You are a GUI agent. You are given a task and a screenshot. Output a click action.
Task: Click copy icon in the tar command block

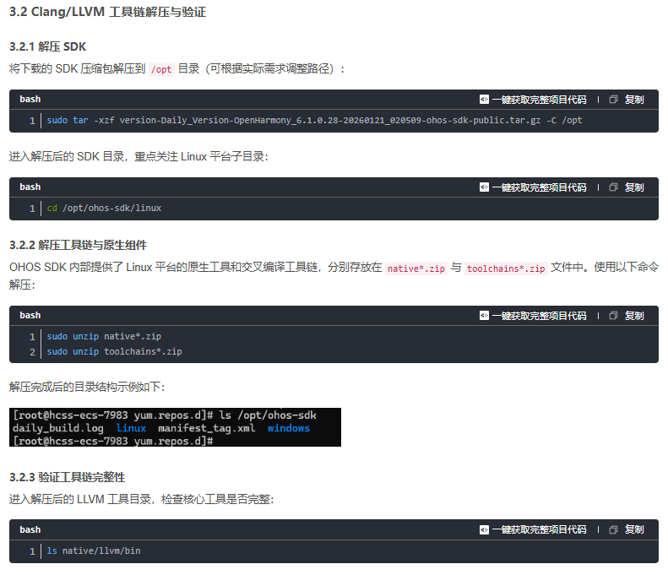(x=613, y=100)
